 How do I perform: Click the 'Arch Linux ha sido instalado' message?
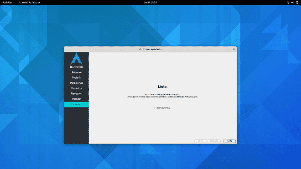pos(163,94)
